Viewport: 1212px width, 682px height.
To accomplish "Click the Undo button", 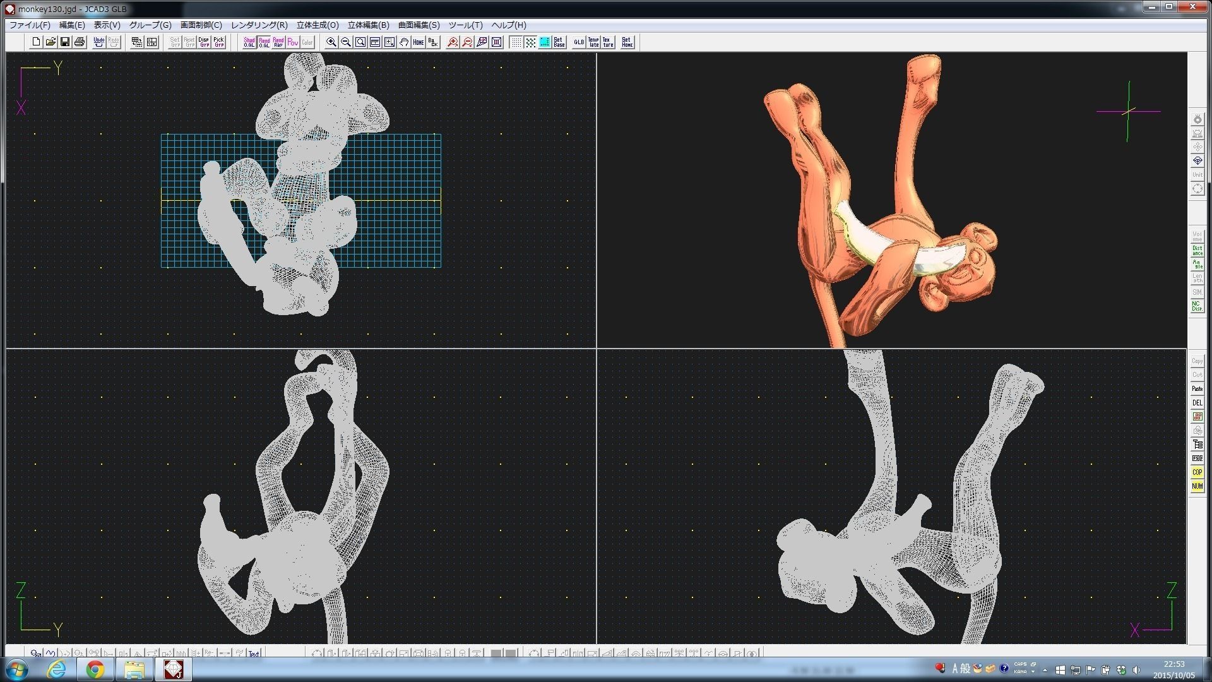I will pos(99,42).
